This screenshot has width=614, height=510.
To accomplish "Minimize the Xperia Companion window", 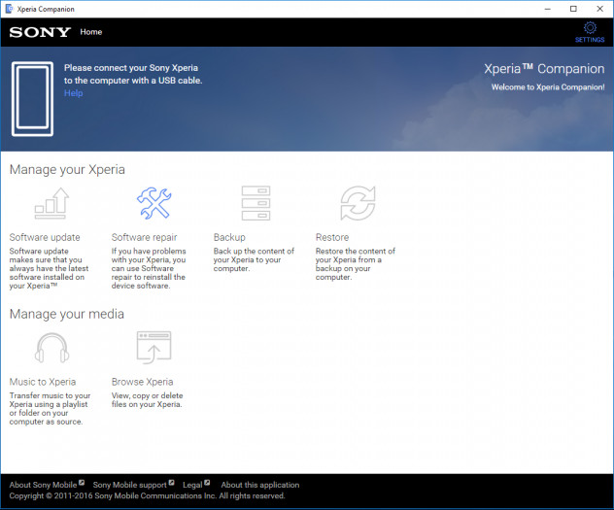I will [x=524, y=8].
